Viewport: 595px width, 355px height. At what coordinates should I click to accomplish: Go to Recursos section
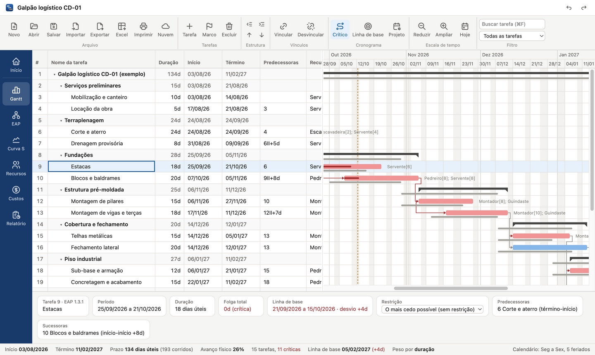point(16,168)
